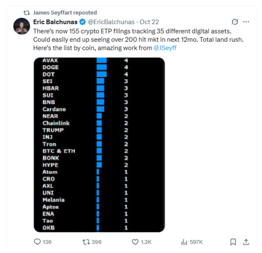Image resolution: width=262 pixels, height=253 pixels.
Task: Open the more options ellipsis menu
Action: click(x=246, y=22)
